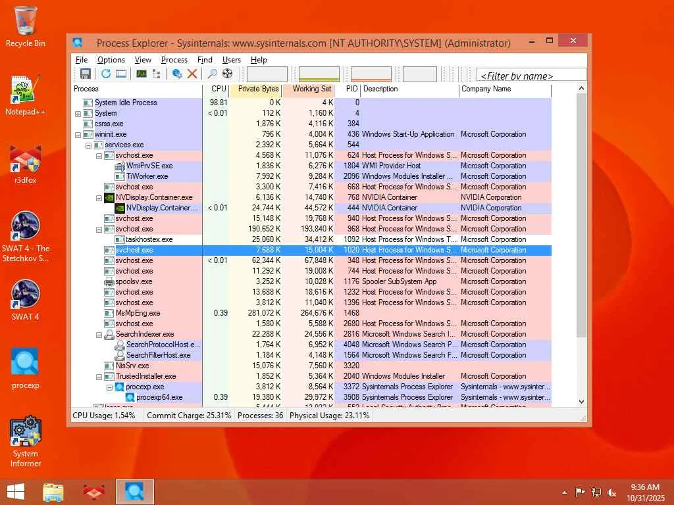Select the Recycle Bin desktop icon
Viewport: 674px width, 505px height.
26,26
